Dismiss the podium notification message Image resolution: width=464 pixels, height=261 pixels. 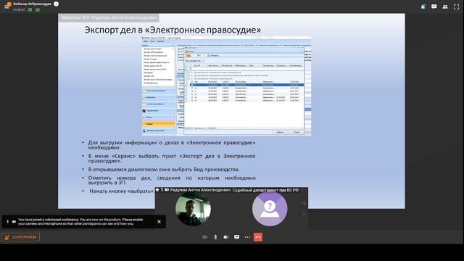tap(159, 222)
